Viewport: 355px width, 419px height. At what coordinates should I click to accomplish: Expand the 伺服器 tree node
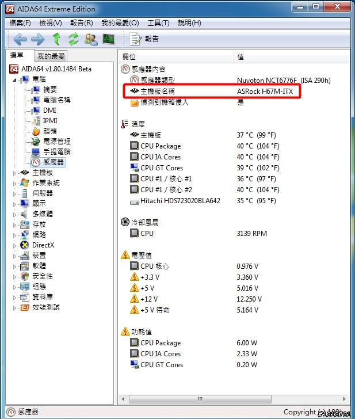pyautogui.click(x=14, y=194)
